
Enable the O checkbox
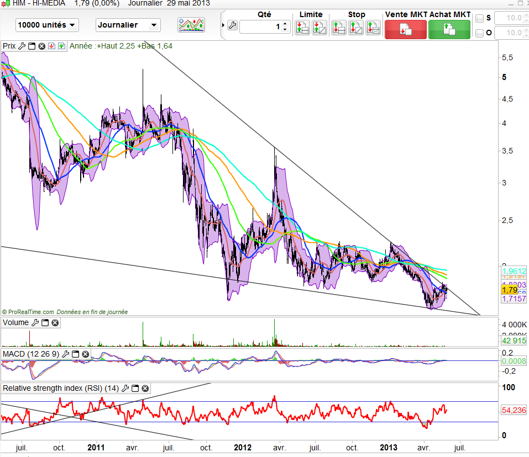(x=480, y=33)
